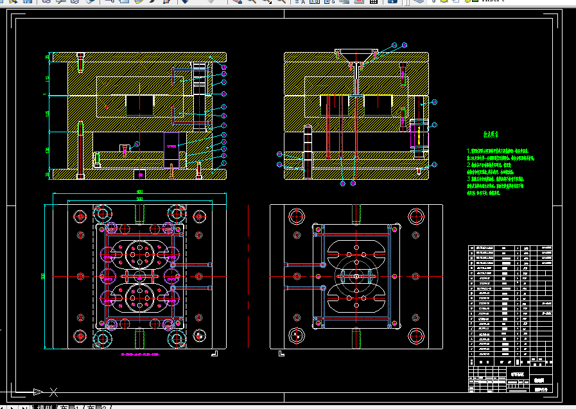Viewport: 576px width, 409px height.
Task: Click technical note line starting with 2.
Action: pyautogui.click(x=489, y=165)
